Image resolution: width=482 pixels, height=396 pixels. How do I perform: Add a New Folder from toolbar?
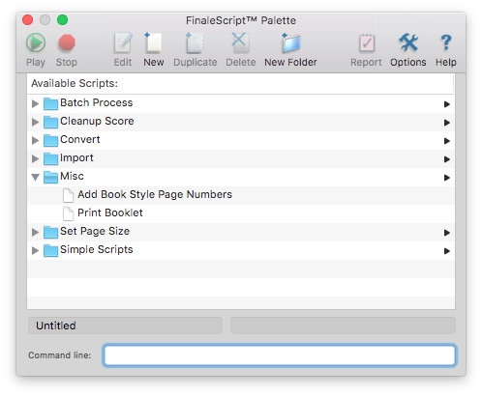pyautogui.click(x=290, y=42)
